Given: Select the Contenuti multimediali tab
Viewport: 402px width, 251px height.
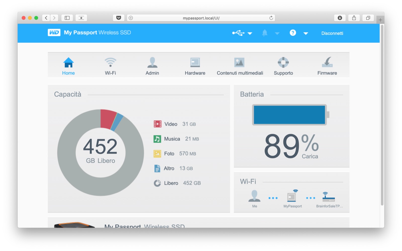Looking at the screenshot, I should [x=240, y=66].
